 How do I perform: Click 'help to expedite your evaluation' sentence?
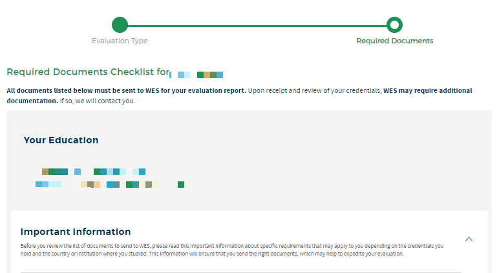[355, 254]
